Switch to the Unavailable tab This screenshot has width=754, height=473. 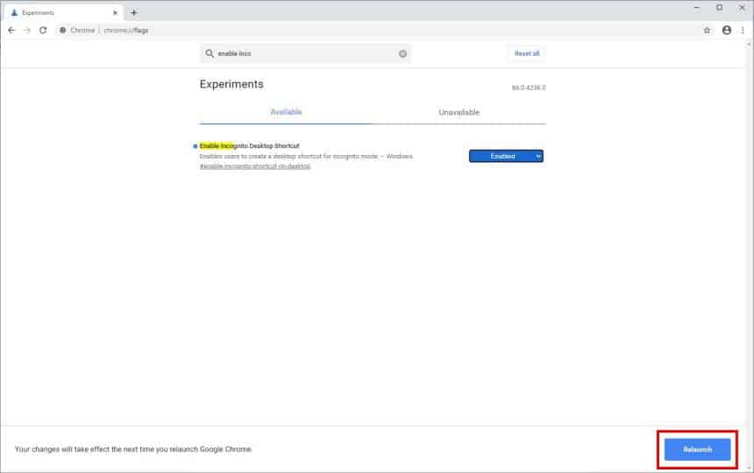459,112
